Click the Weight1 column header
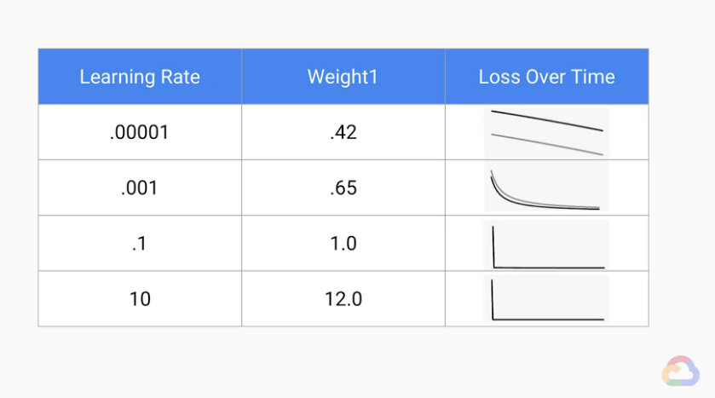Viewport: 715px width, 398px height. [343, 77]
